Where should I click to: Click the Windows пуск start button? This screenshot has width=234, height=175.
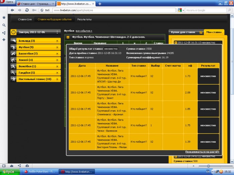10,172
